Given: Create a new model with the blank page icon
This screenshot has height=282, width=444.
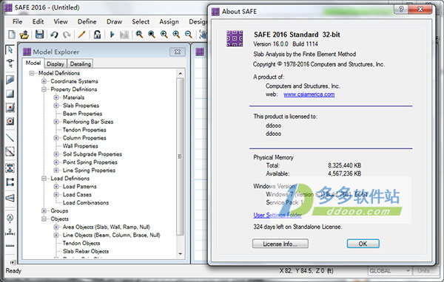Looking at the screenshot, I should pyautogui.click(x=12, y=35).
